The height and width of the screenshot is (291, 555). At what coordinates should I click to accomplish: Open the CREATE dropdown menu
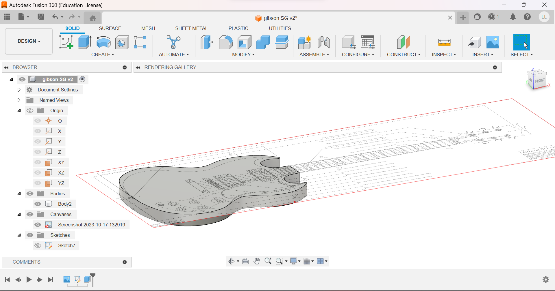click(103, 55)
